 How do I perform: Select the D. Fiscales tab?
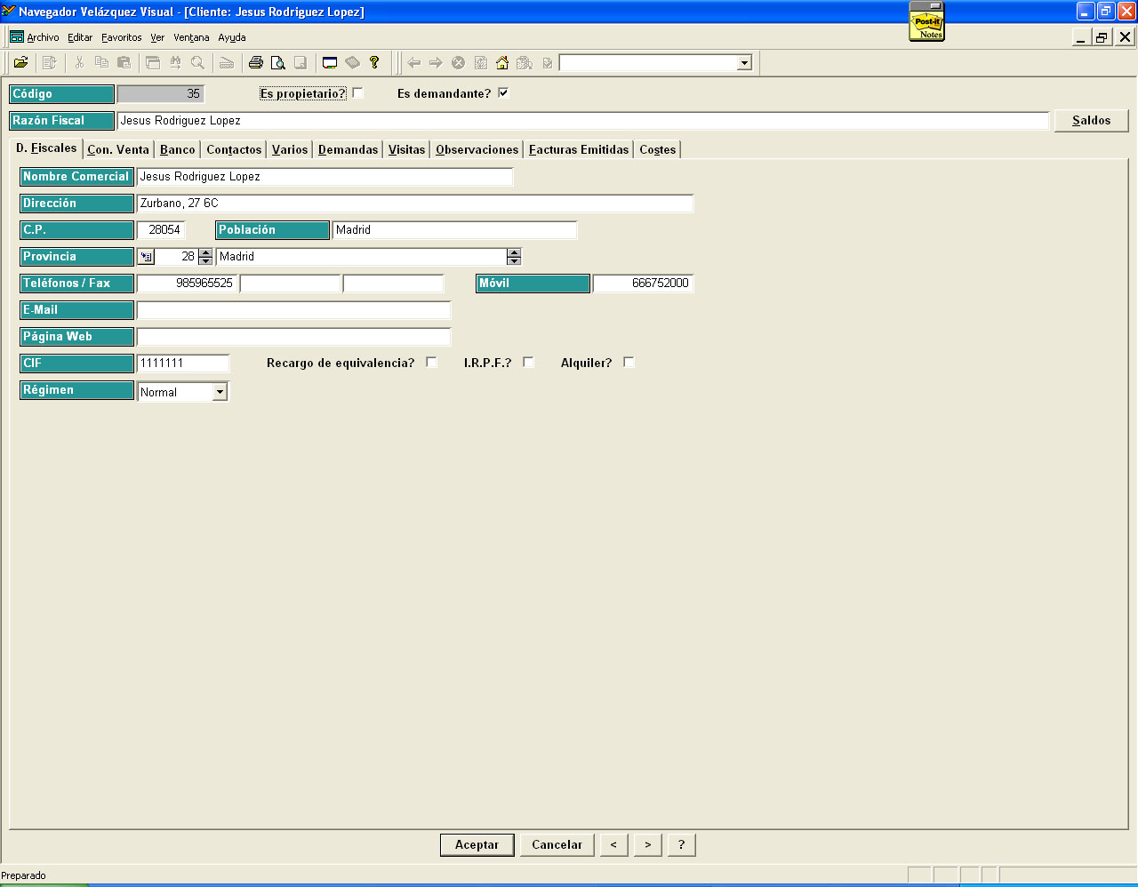(46, 148)
